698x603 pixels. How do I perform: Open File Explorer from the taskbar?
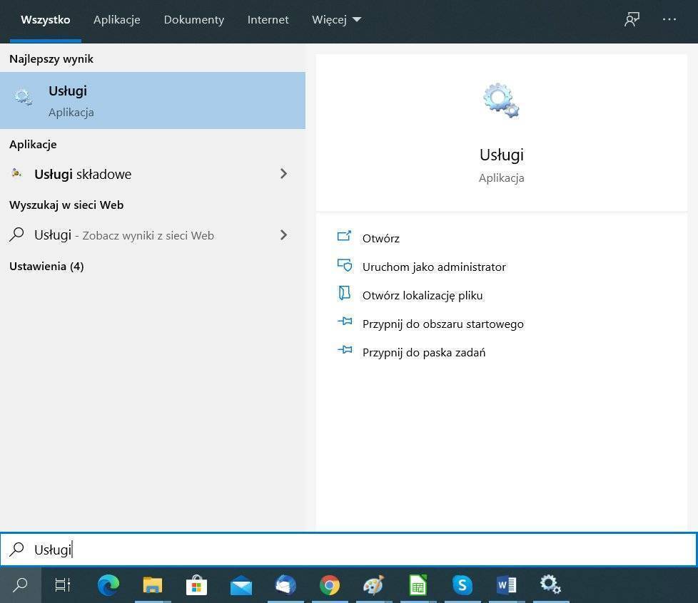(x=152, y=585)
